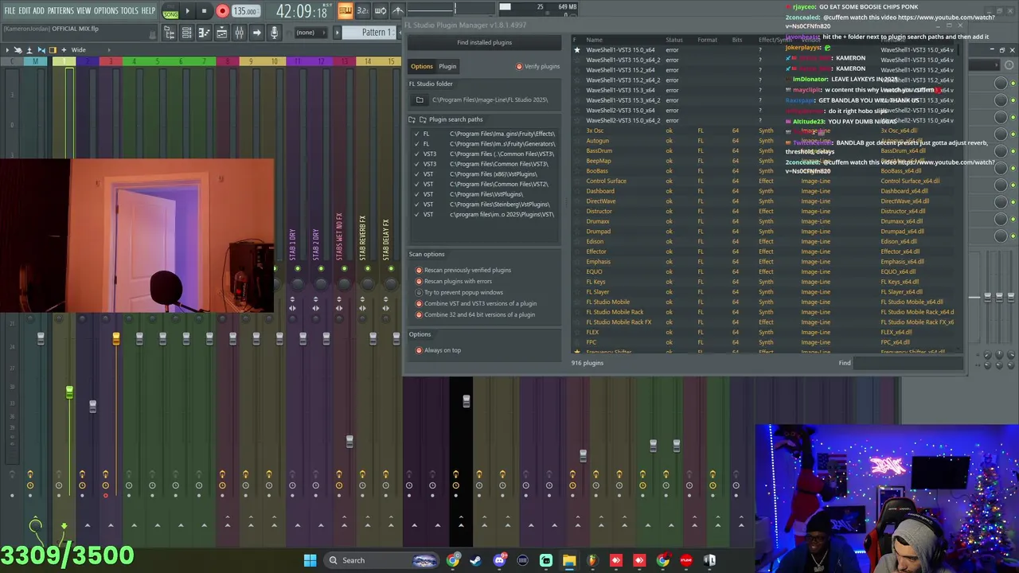1019x573 pixels.
Task: Sort plugin list by Status column
Action: (674, 40)
